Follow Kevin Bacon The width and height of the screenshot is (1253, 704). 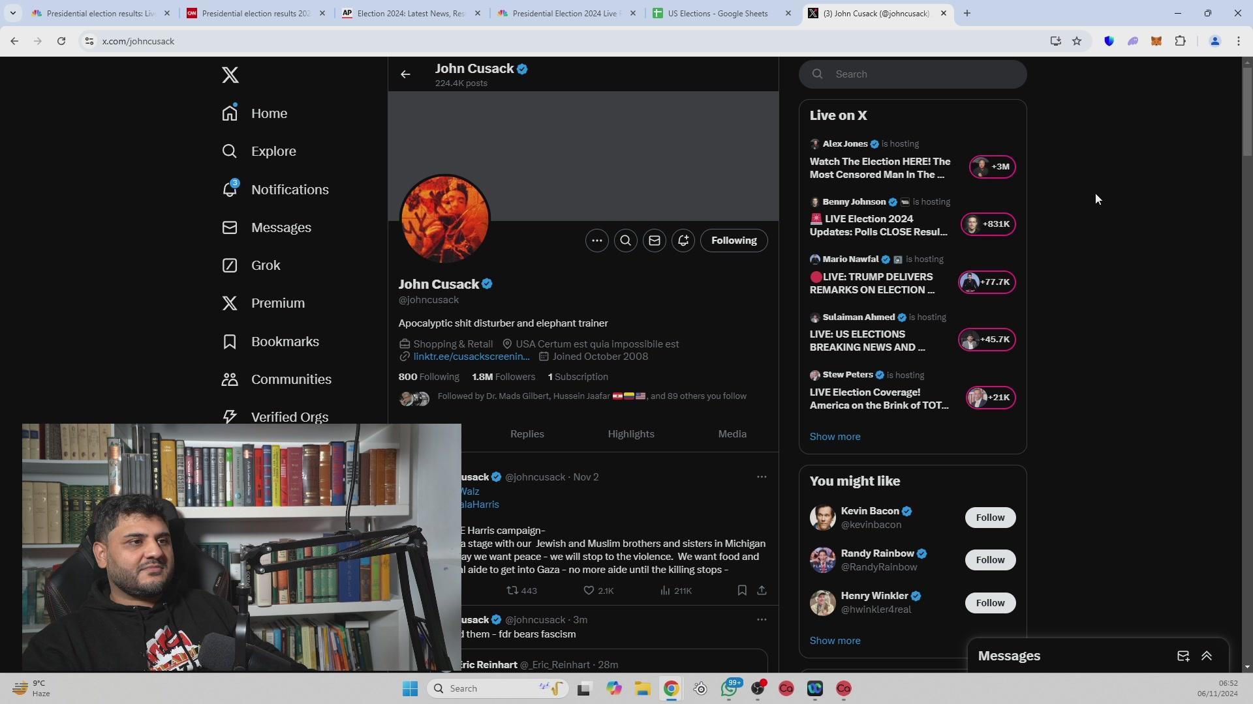tap(990, 518)
